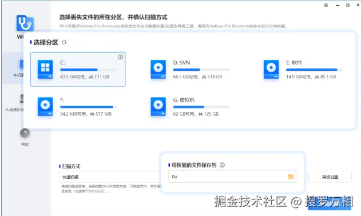Click the E: 软件 label
This screenshot has height=216, width=361.
pos(293,62)
